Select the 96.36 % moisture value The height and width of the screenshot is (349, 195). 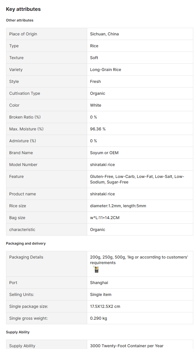click(98, 129)
